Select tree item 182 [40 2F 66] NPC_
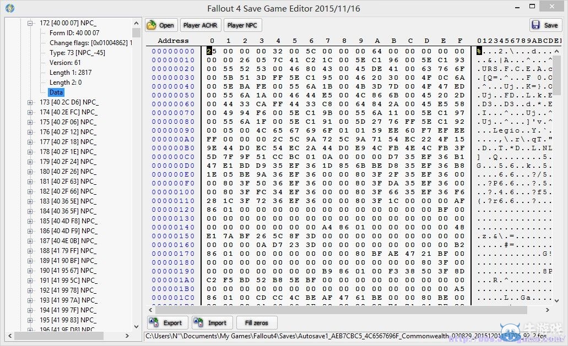The image size is (568, 346). 68,191
